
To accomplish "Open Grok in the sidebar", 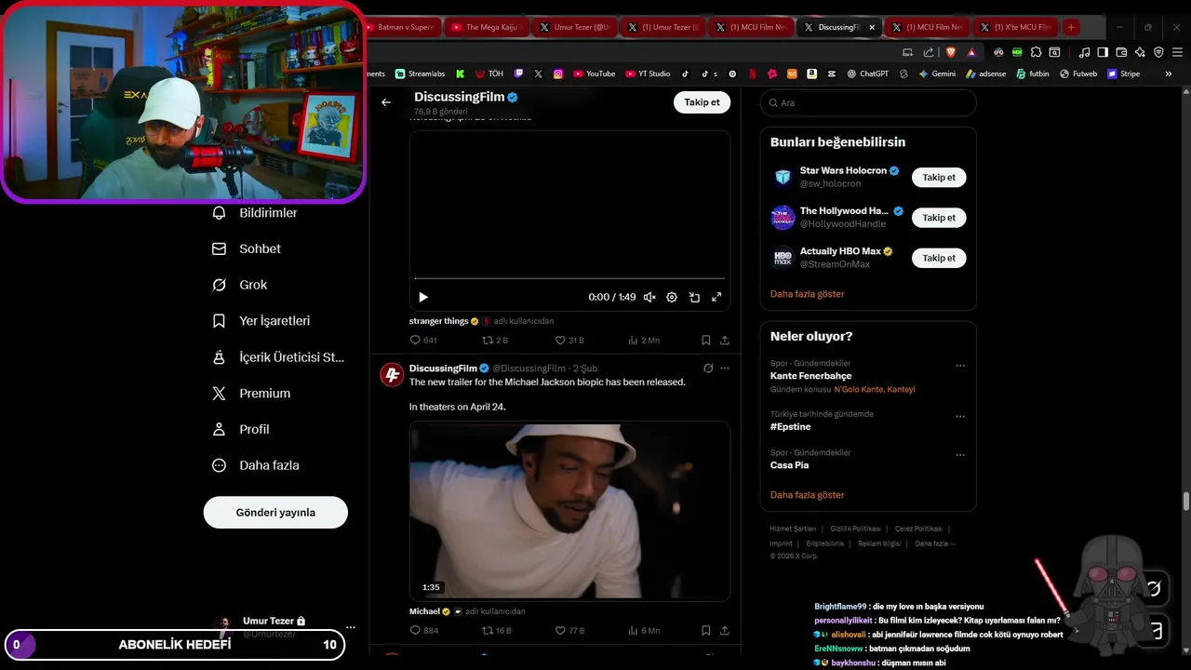I will click(240, 285).
